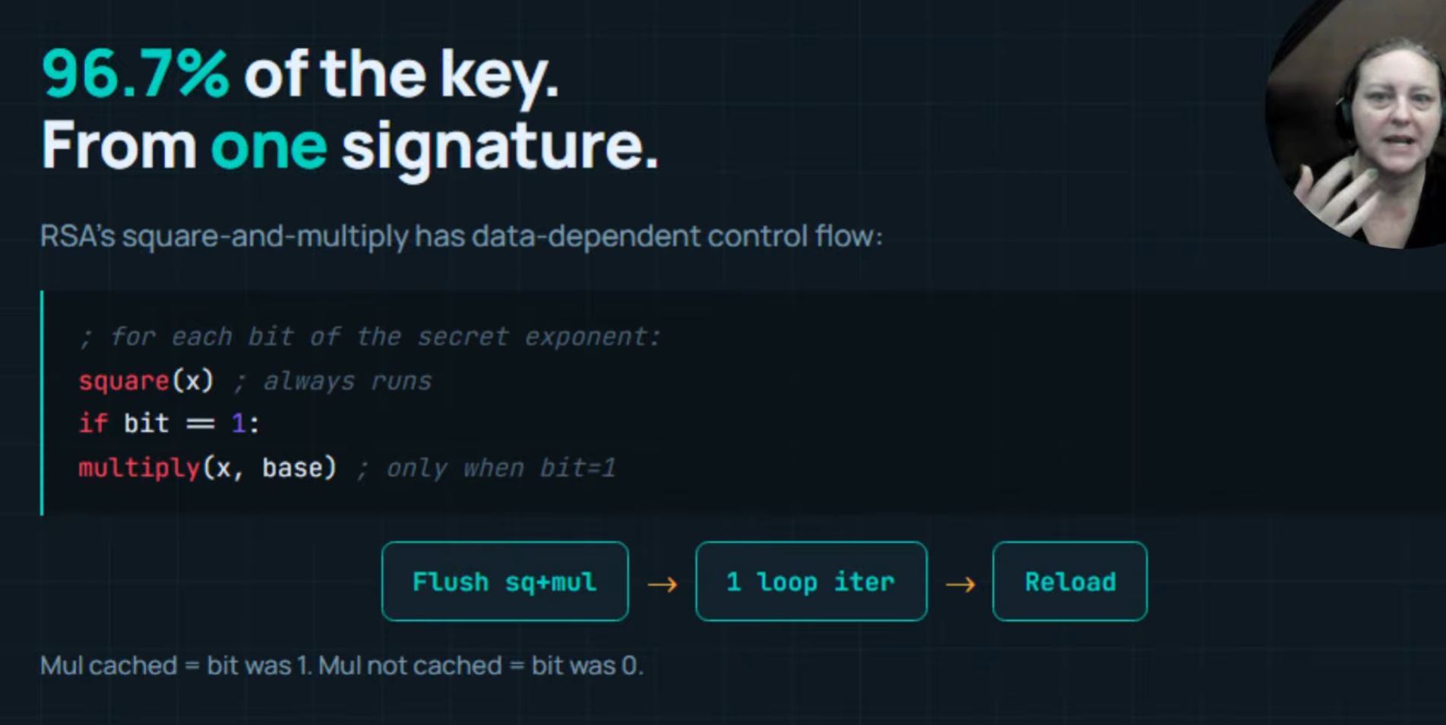Click the orange arrow before Reload

[x=960, y=584]
